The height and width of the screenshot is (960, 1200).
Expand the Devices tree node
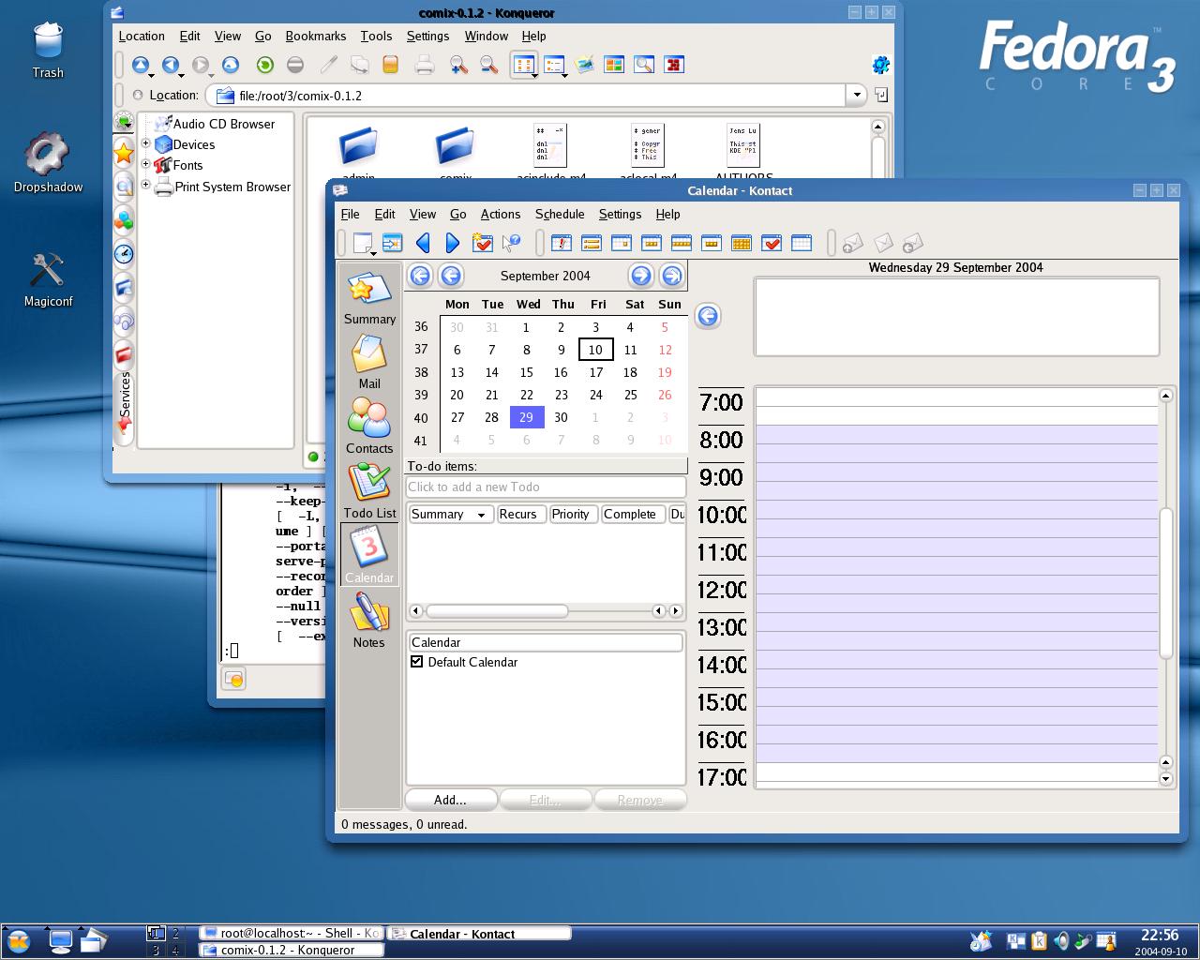[146, 143]
